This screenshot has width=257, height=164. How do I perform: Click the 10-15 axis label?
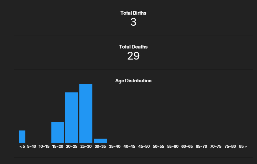coord(44,146)
